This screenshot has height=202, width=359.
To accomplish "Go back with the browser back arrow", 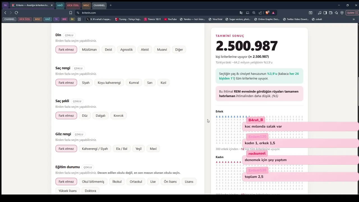I will pos(5,13).
